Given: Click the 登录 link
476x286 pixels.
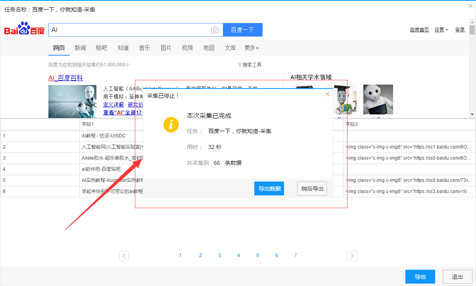Looking at the screenshot, I should click(460, 30).
